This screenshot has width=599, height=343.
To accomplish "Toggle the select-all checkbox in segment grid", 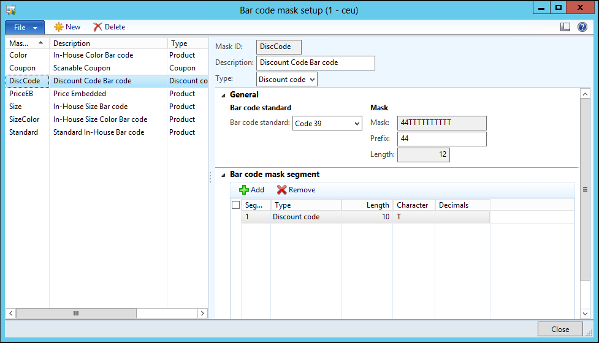I will 235,205.
